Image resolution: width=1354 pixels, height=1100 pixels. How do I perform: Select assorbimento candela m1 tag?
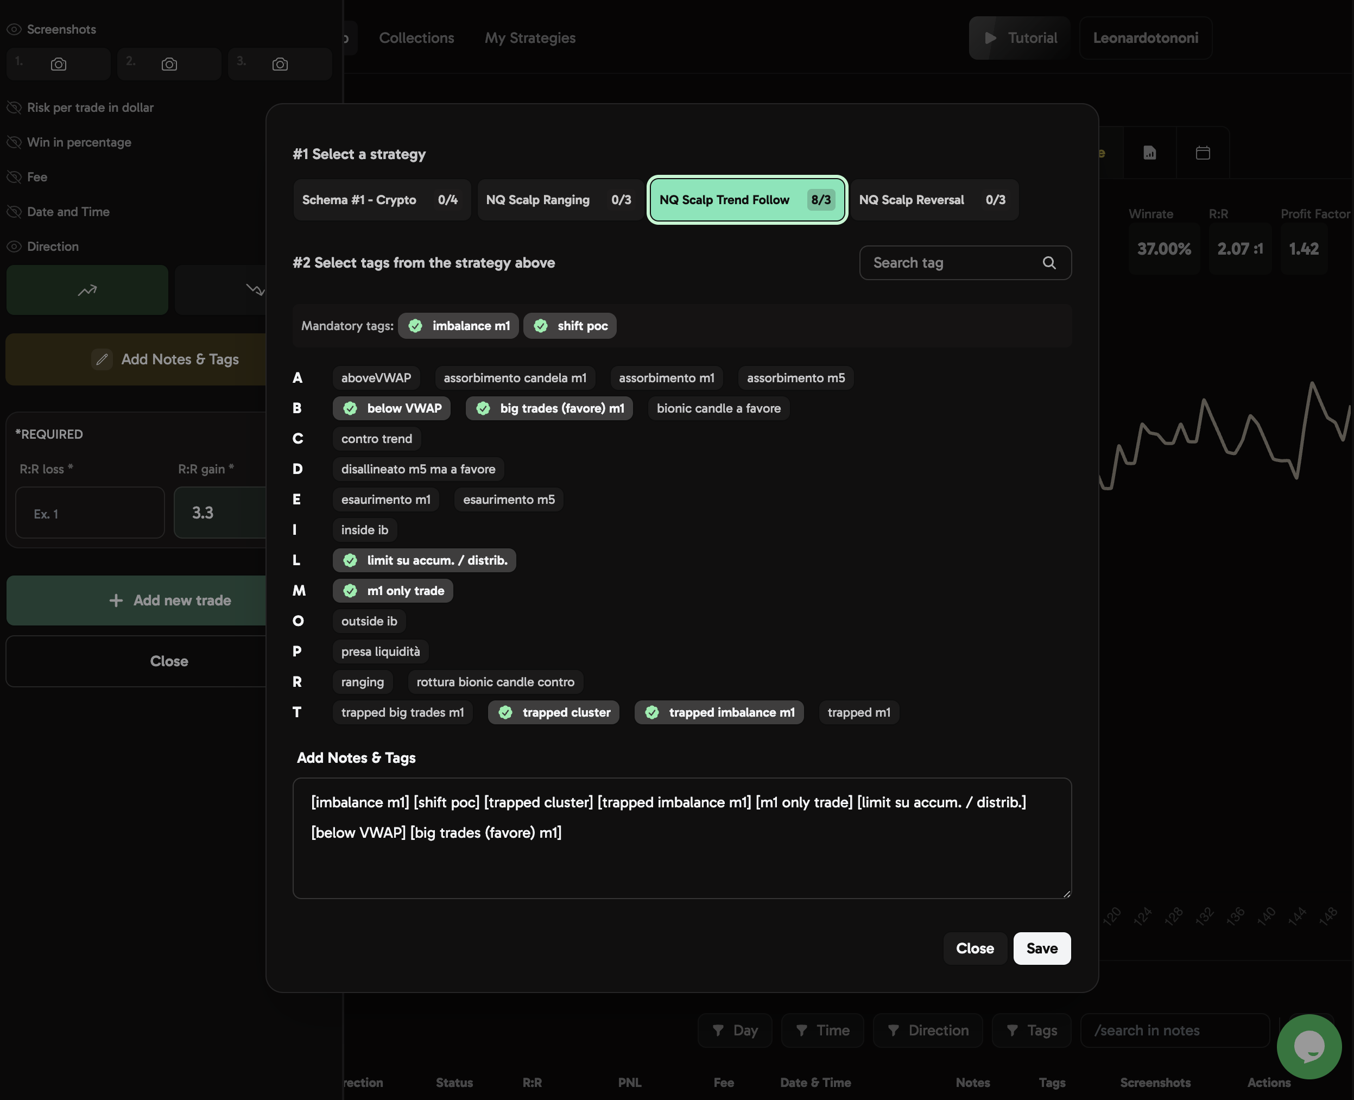[x=515, y=378]
